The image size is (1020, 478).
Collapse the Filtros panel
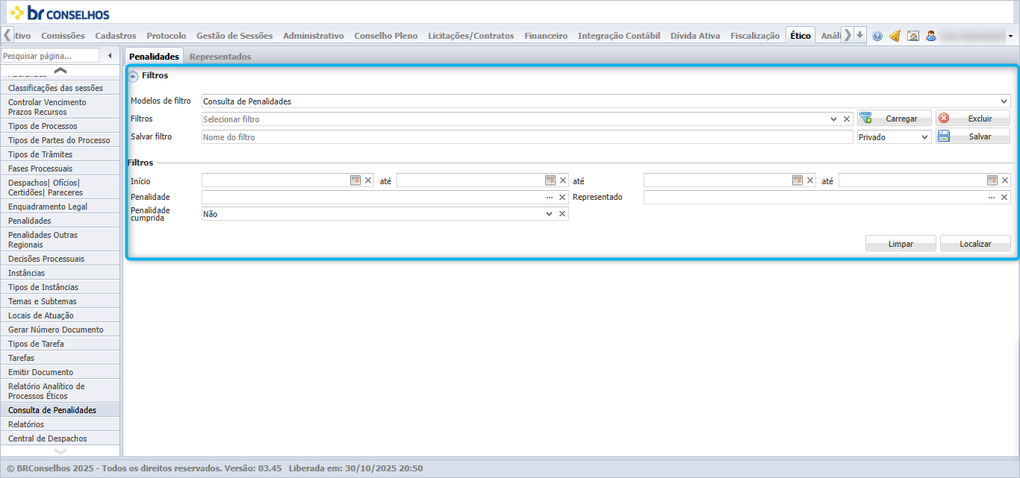[134, 76]
